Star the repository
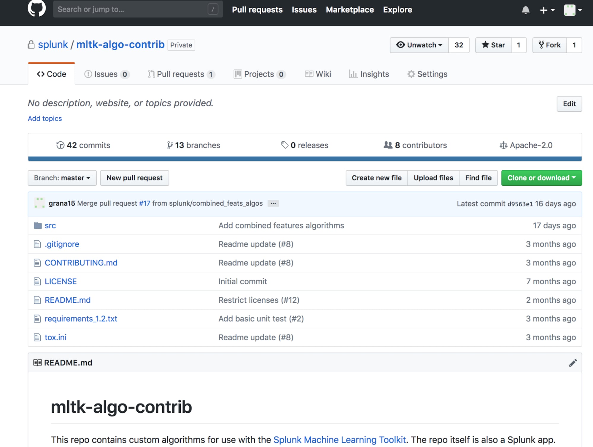Screen dimensions: 593x447 click(493, 45)
